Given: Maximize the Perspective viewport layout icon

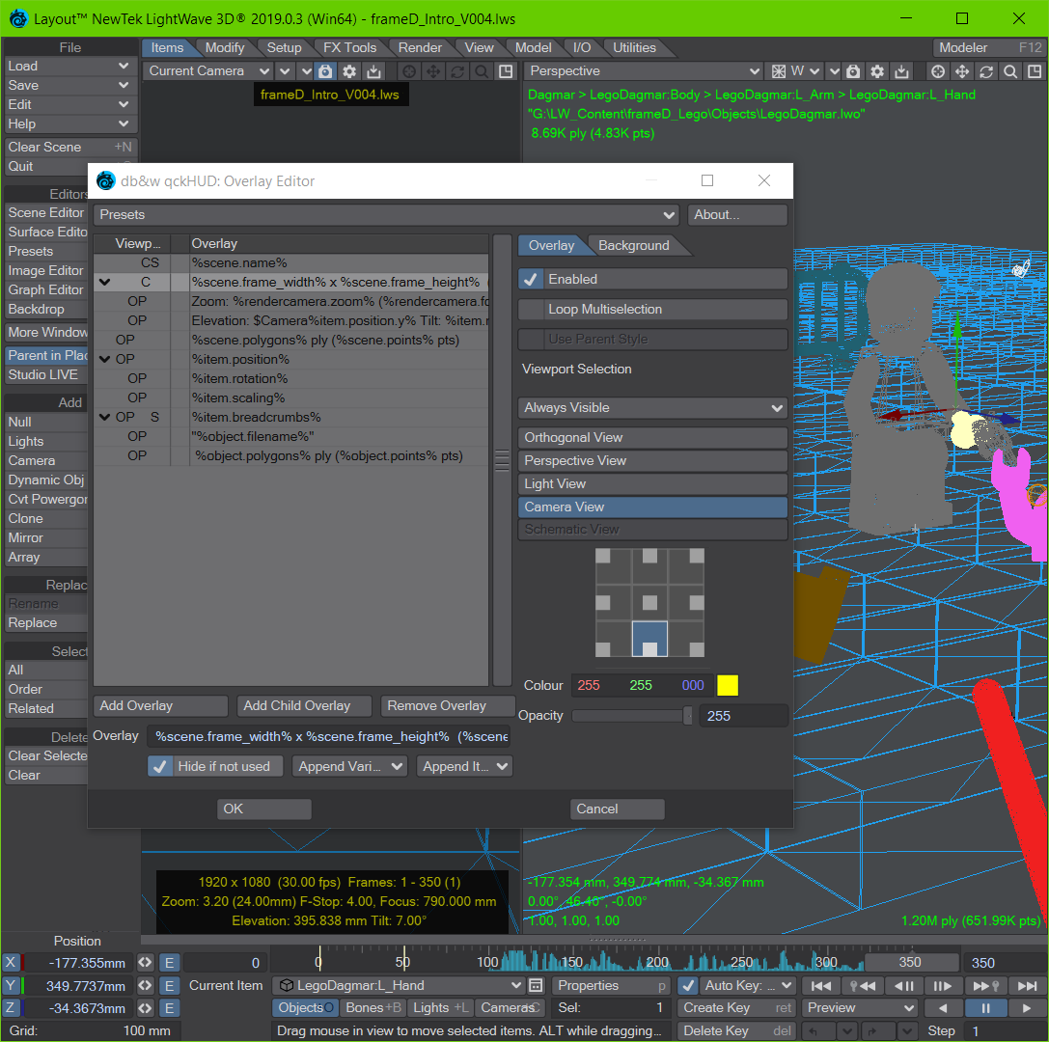Looking at the screenshot, I should [x=1035, y=71].
